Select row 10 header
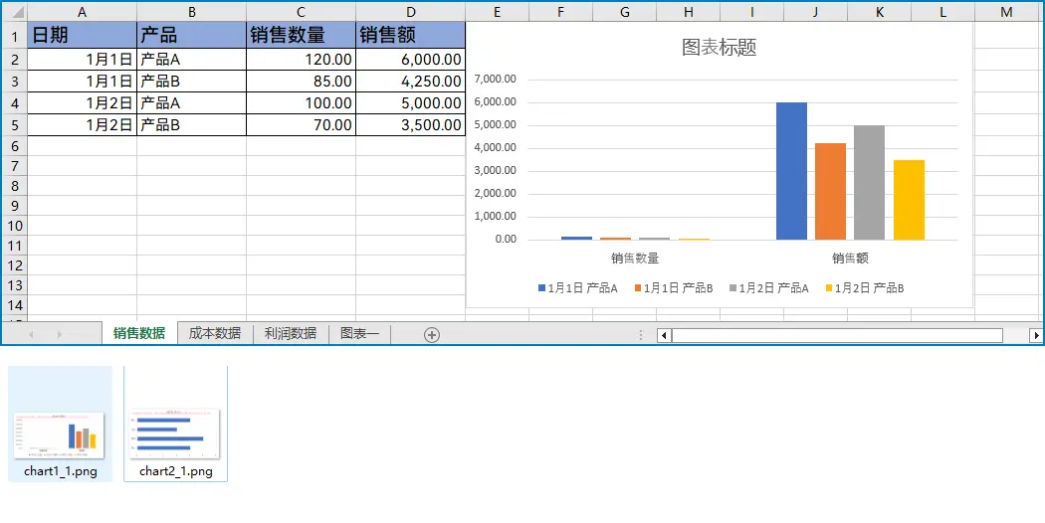The height and width of the screenshot is (523, 1045). pyautogui.click(x=14, y=226)
